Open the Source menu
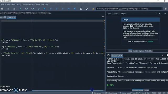Image resolution: width=168 pixels, height=94 pixels. [9, 4]
